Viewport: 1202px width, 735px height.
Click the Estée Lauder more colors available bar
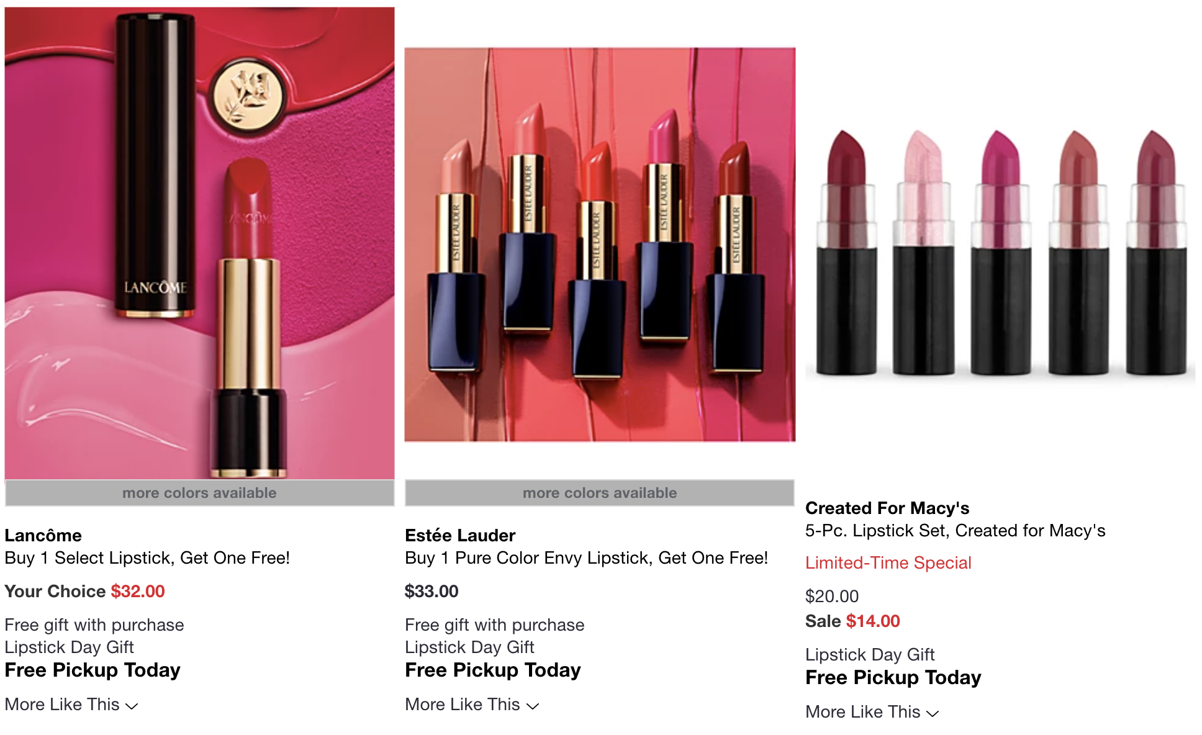600,493
